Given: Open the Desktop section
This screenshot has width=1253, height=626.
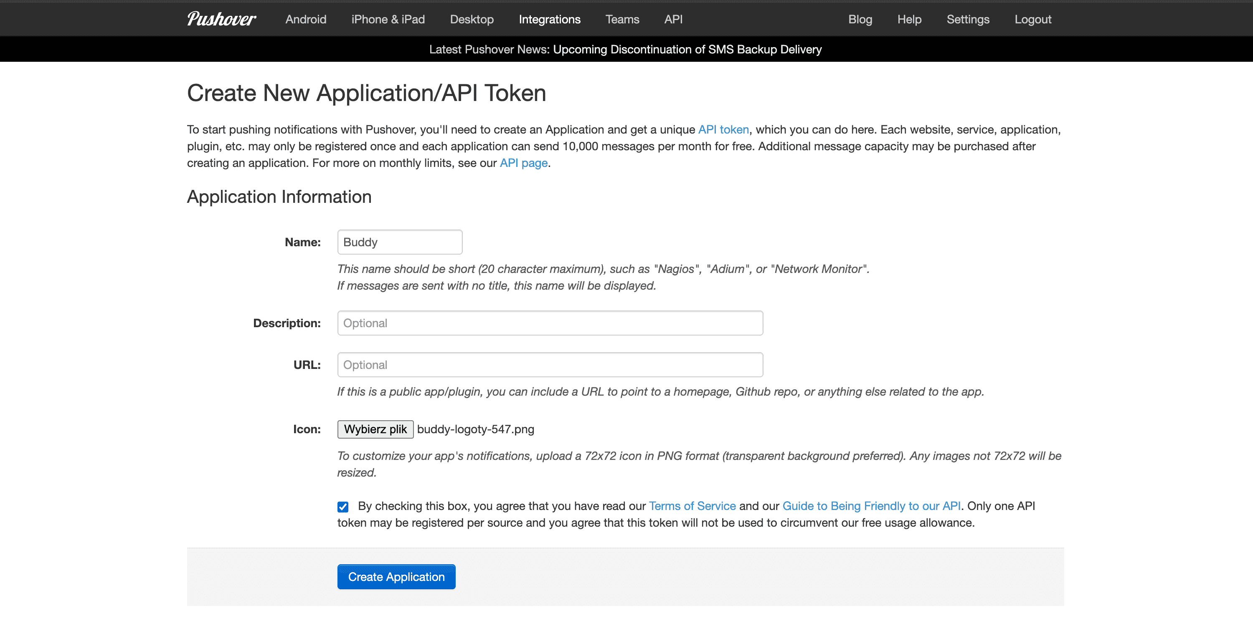Looking at the screenshot, I should [x=472, y=19].
